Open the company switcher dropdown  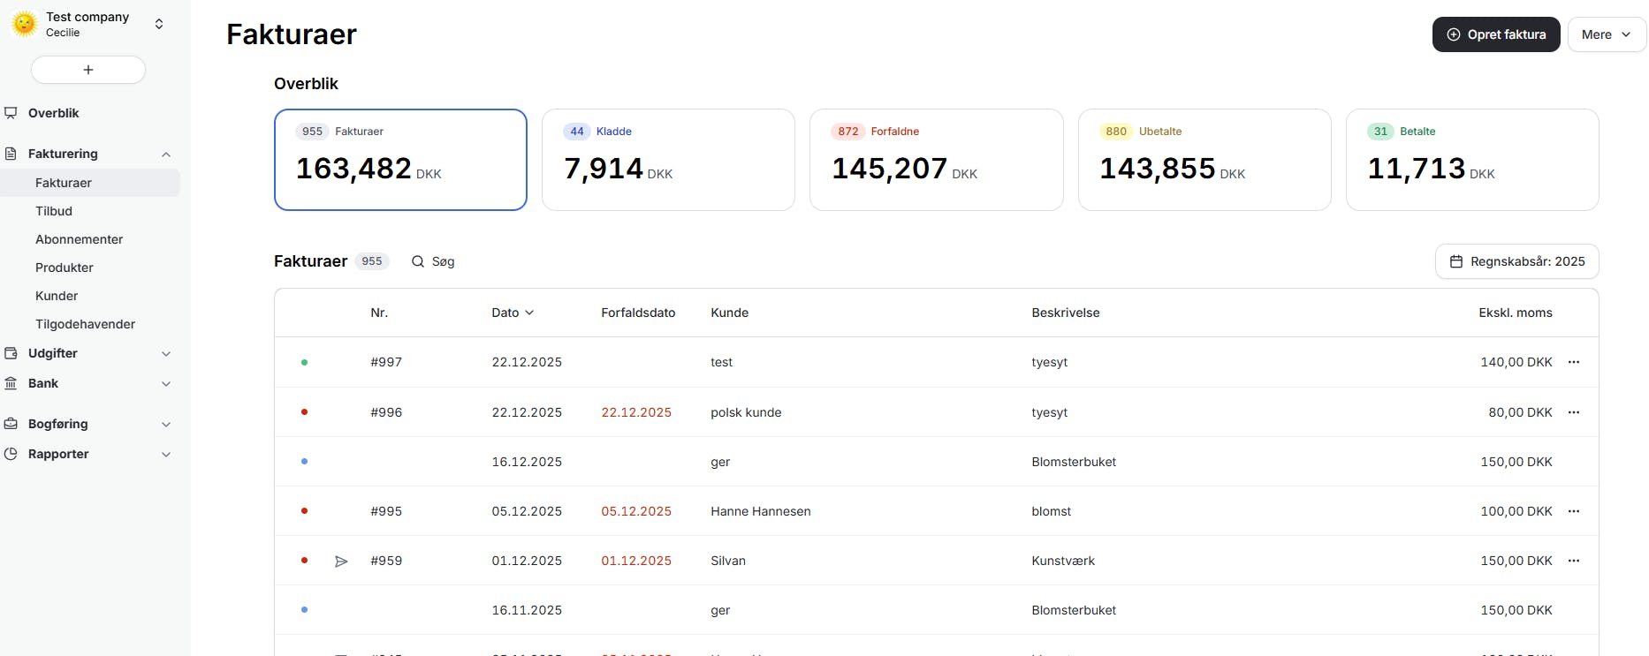159,24
